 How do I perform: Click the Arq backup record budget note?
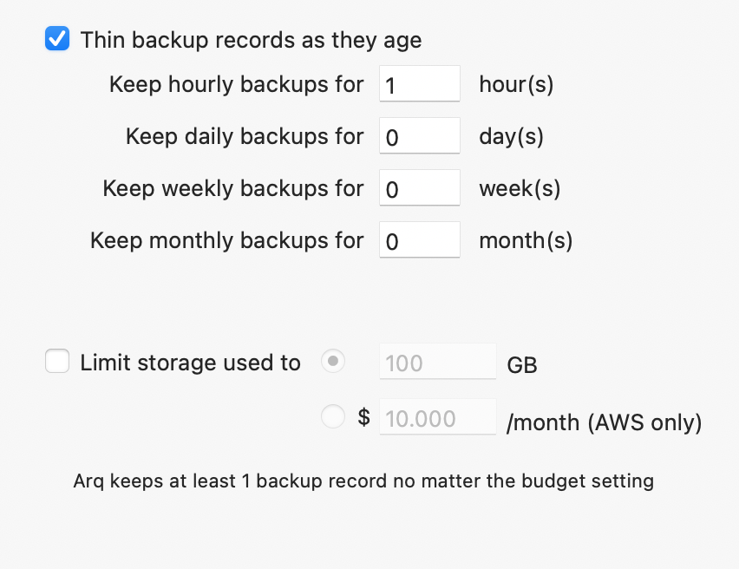point(363,480)
